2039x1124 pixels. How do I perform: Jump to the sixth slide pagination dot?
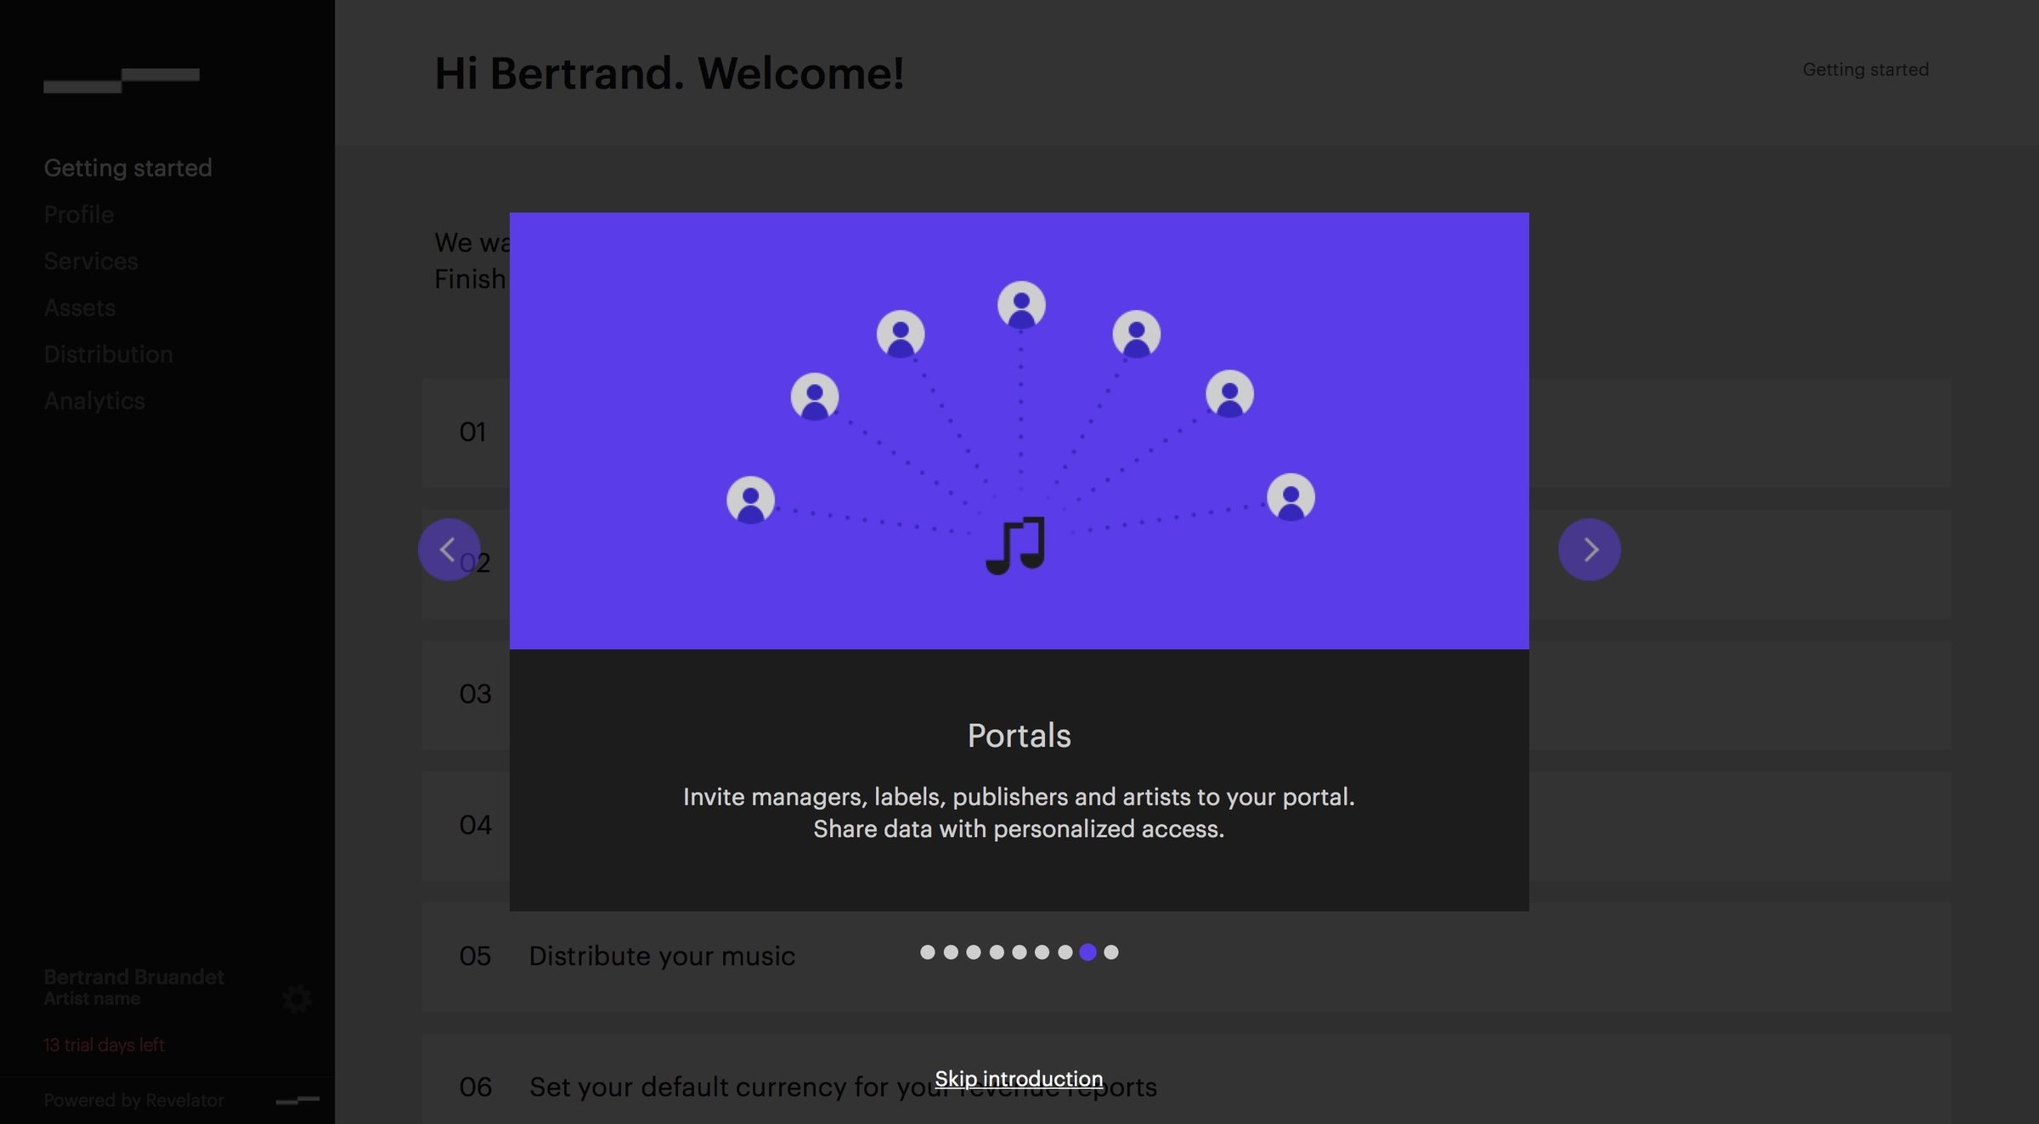pos(1042,952)
